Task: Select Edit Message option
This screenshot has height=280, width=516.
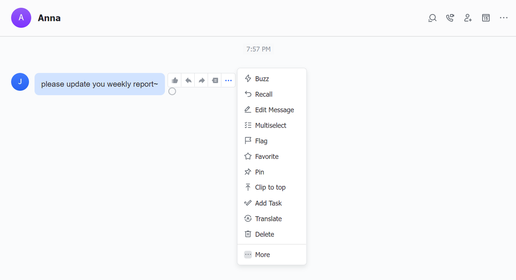Action: pyautogui.click(x=274, y=110)
